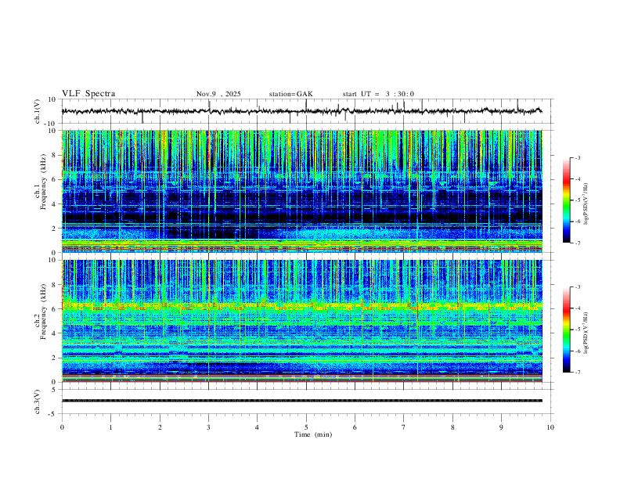Screen dimensions: 620x479
Task: Click tick label "1" on the Time axis
Action: pyautogui.click(x=110, y=427)
